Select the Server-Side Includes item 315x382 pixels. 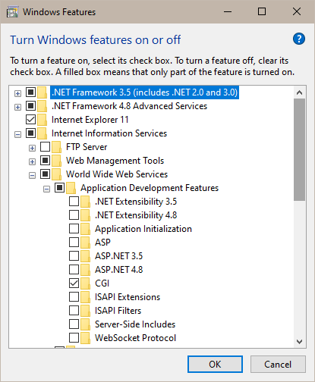tap(135, 324)
